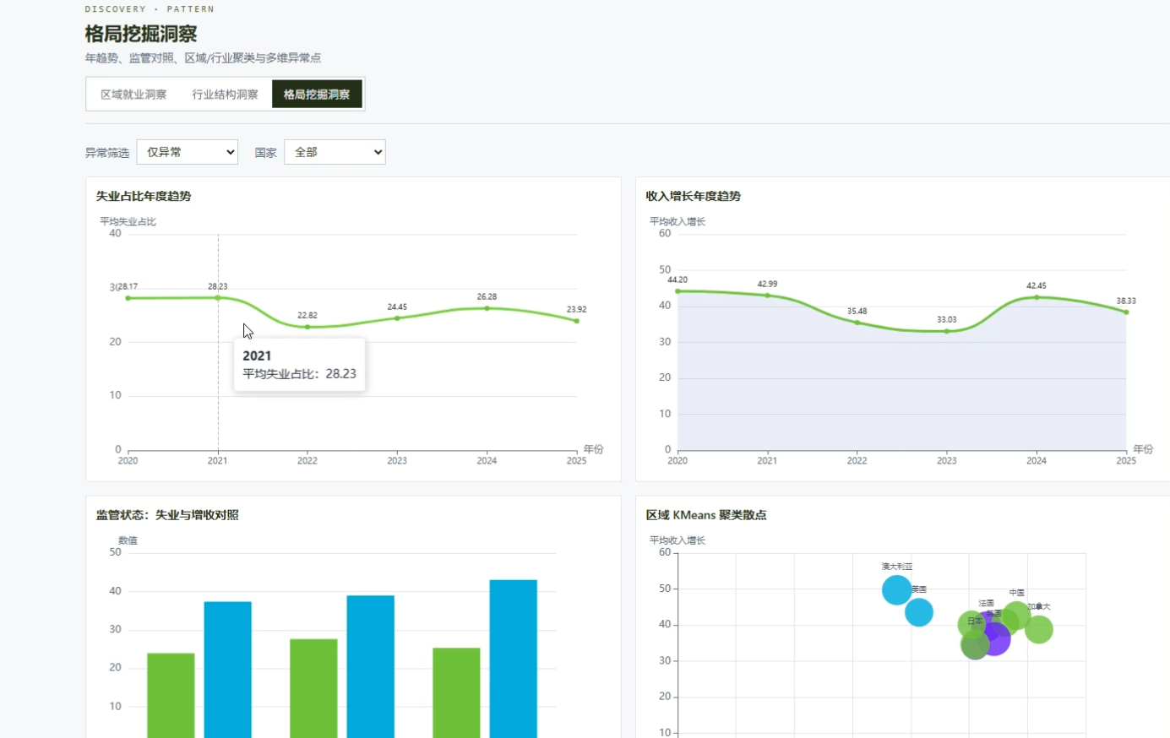Open the 行业结构洞察 tab

coord(225,95)
